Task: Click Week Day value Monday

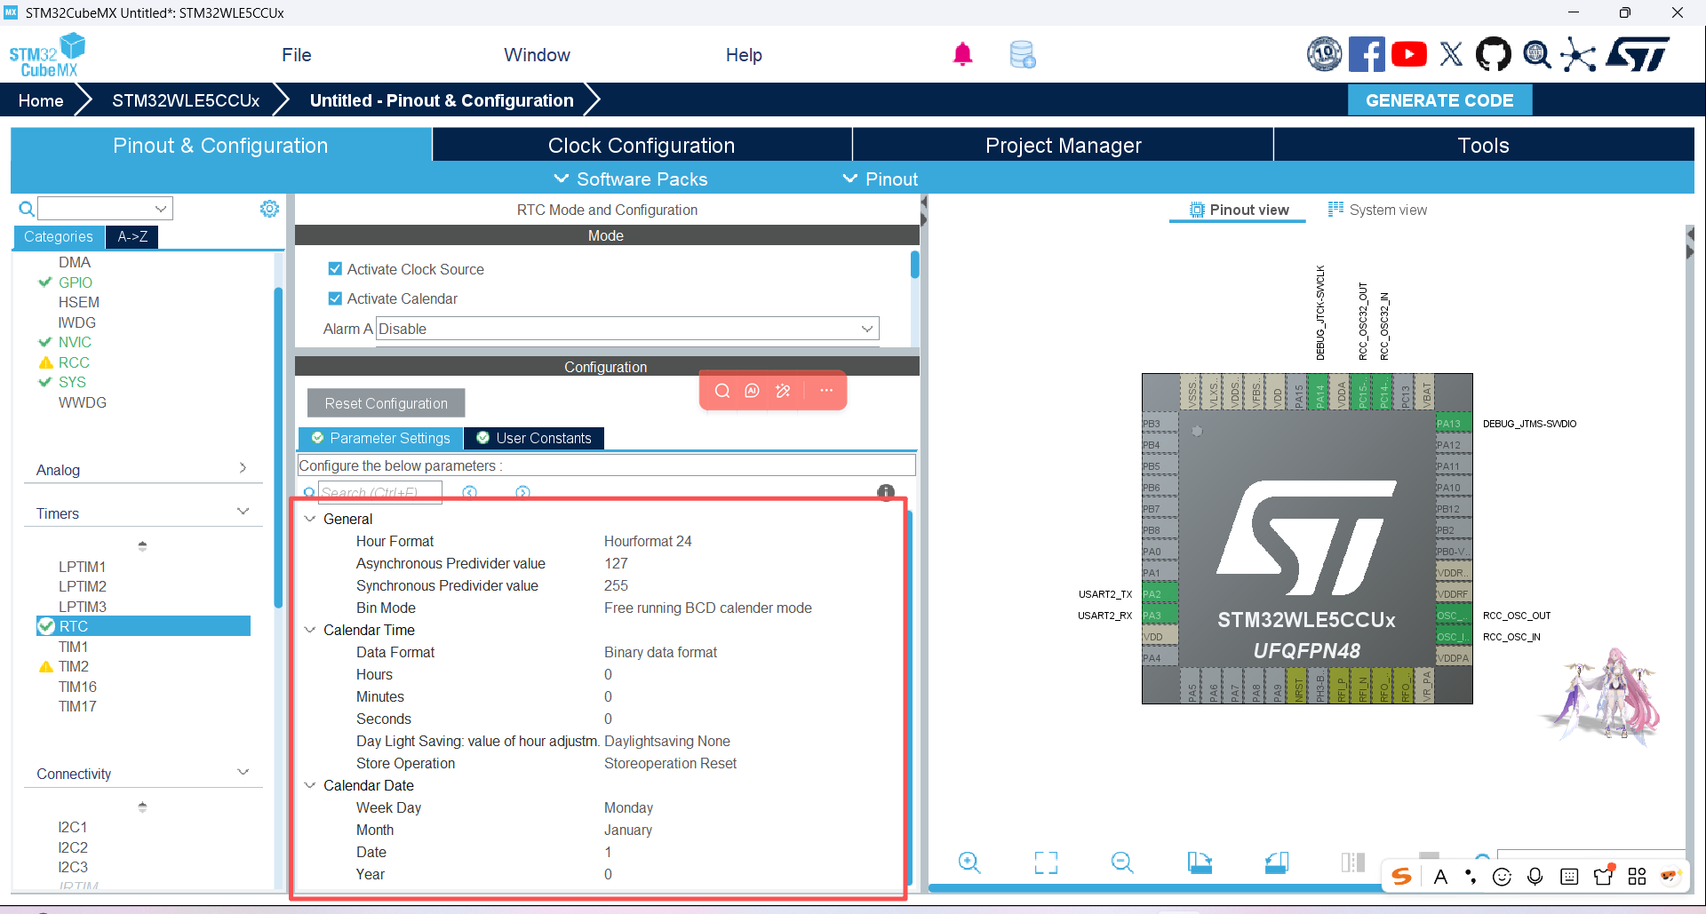Action: click(628, 807)
